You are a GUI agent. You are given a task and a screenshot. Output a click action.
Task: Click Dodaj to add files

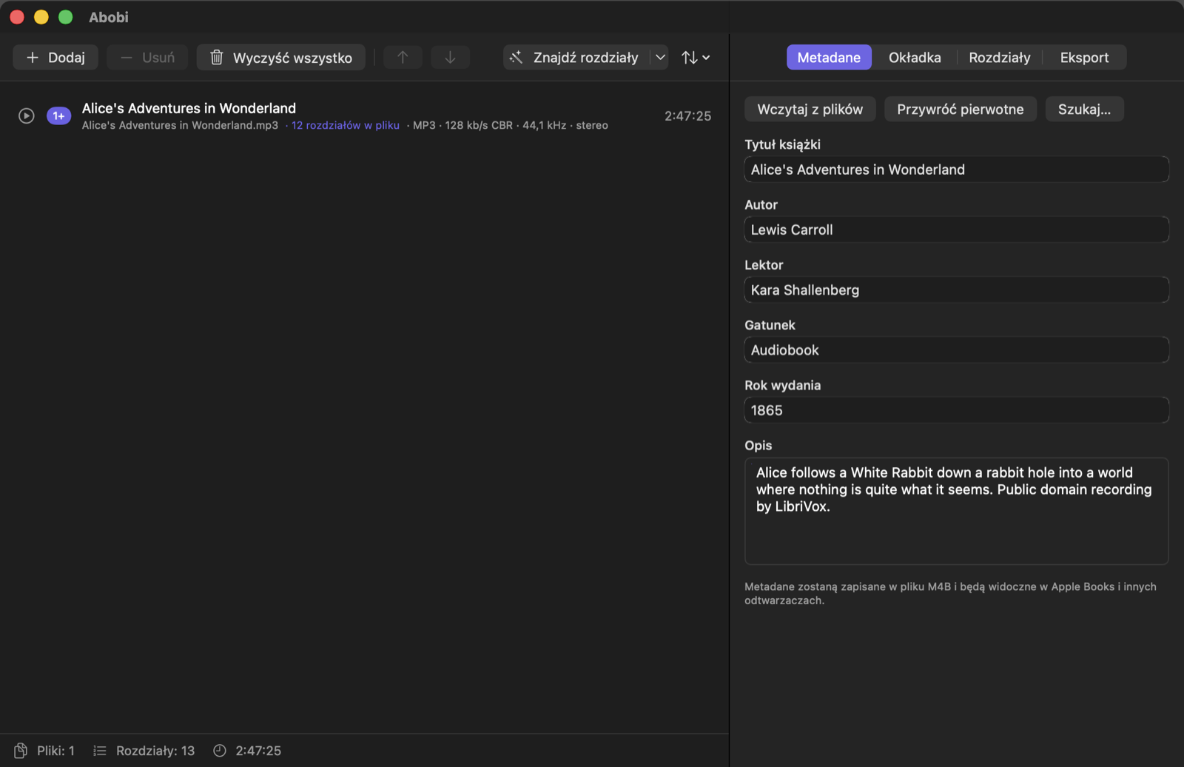[x=55, y=58]
